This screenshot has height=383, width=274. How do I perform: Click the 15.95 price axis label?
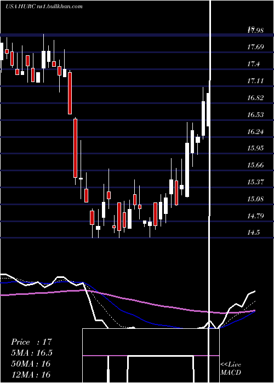pyautogui.click(x=255, y=148)
